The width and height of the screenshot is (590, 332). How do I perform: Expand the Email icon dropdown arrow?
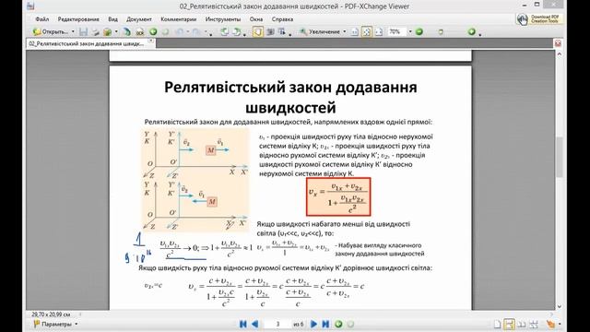pyautogui.click(x=116, y=32)
